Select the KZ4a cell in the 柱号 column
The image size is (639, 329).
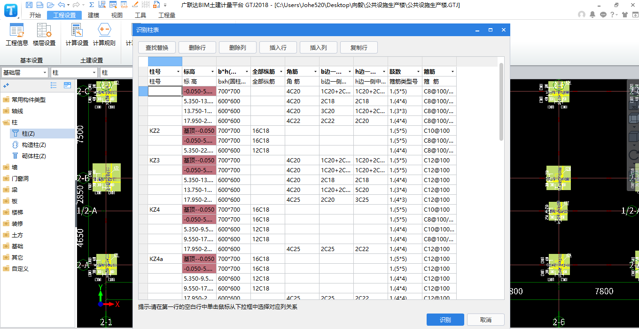(165, 259)
